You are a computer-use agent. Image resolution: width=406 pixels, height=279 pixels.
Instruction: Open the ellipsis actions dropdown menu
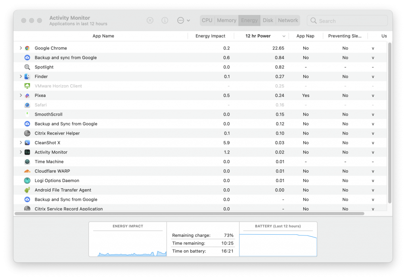[x=184, y=21]
